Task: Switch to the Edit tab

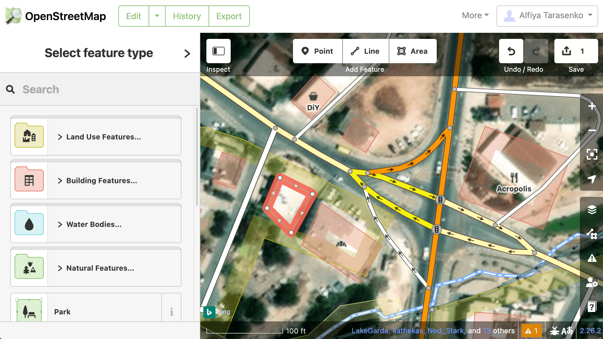Action: coord(134,16)
